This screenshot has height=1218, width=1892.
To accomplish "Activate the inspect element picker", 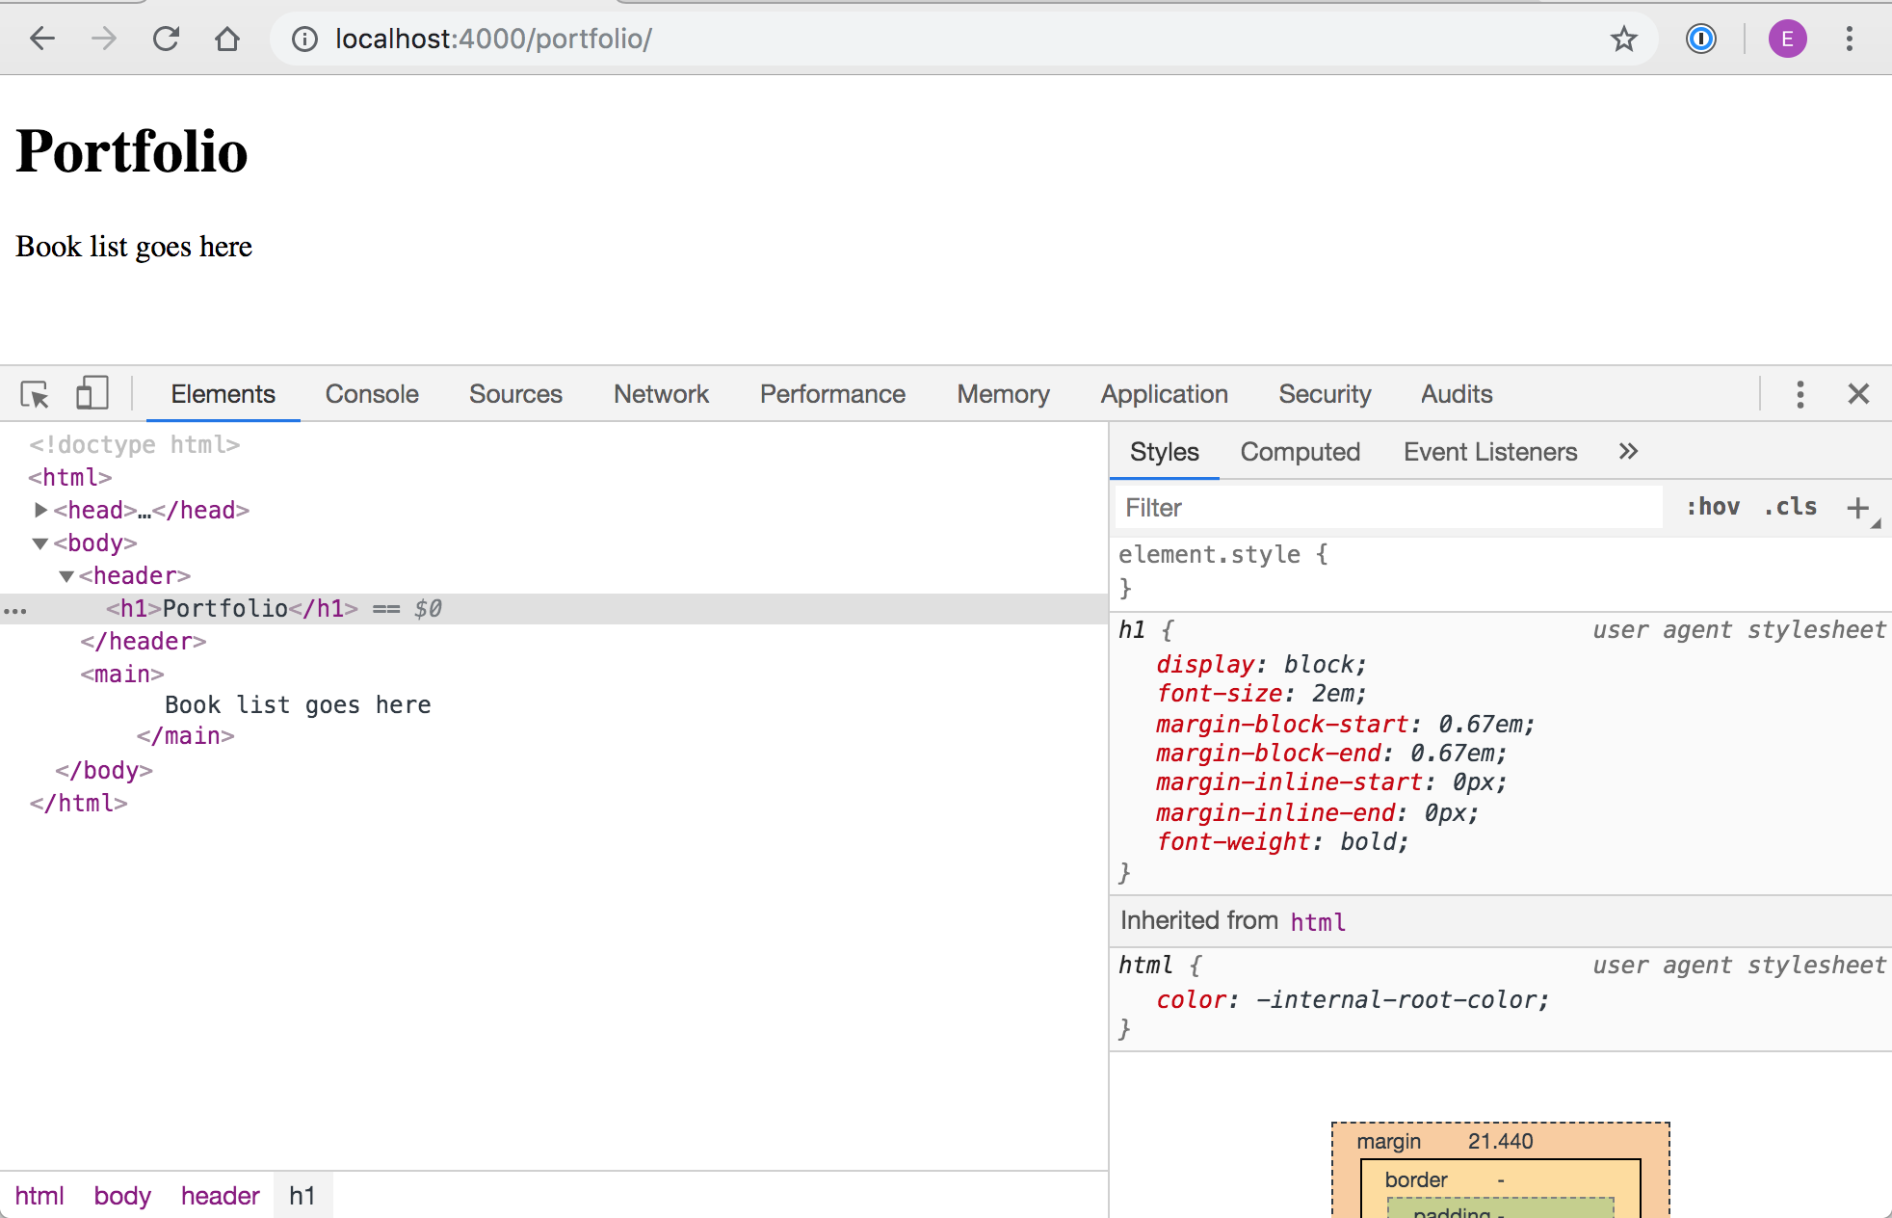I will [35, 394].
